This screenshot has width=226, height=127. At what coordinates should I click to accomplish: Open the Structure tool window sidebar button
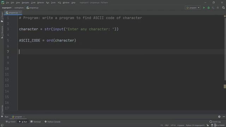click(x=2, y=32)
